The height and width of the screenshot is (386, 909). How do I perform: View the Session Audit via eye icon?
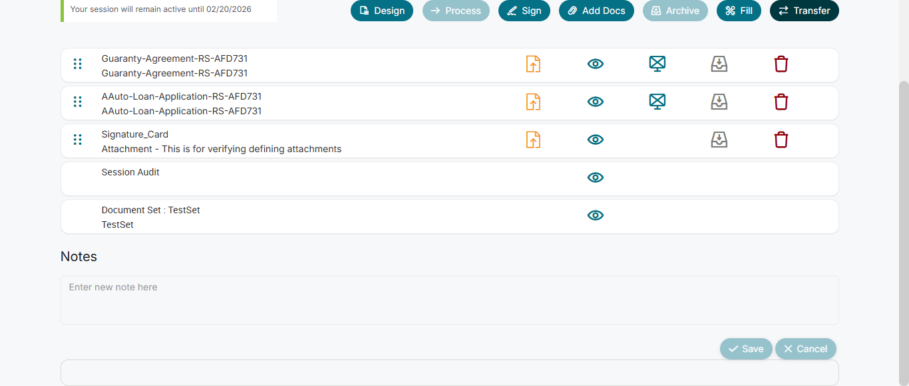pos(596,177)
